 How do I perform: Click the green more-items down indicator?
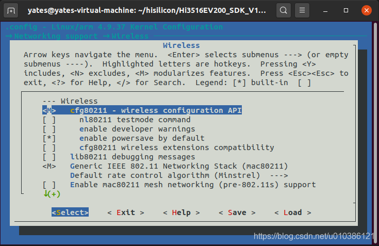point(52,194)
